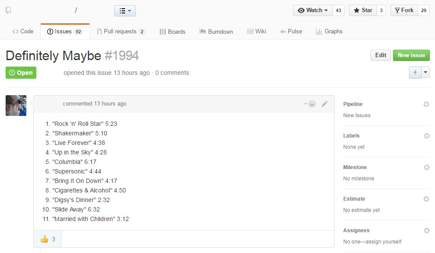Edit the comment with pencil icon

coord(324,104)
